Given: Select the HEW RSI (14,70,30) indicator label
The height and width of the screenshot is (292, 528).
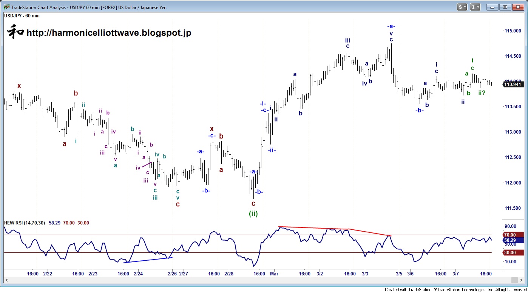Looking at the screenshot, I should [25, 223].
